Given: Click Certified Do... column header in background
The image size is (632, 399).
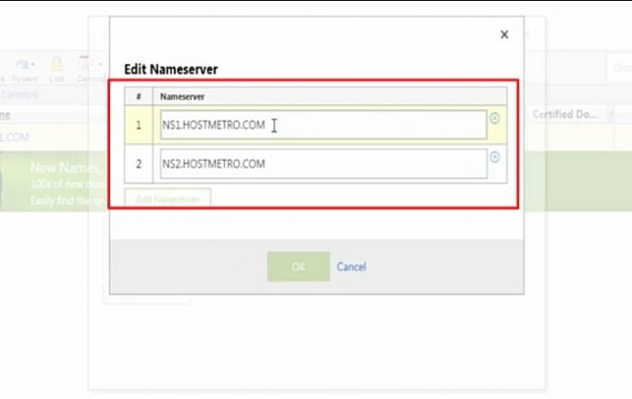Looking at the screenshot, I should tap(565, 115).
